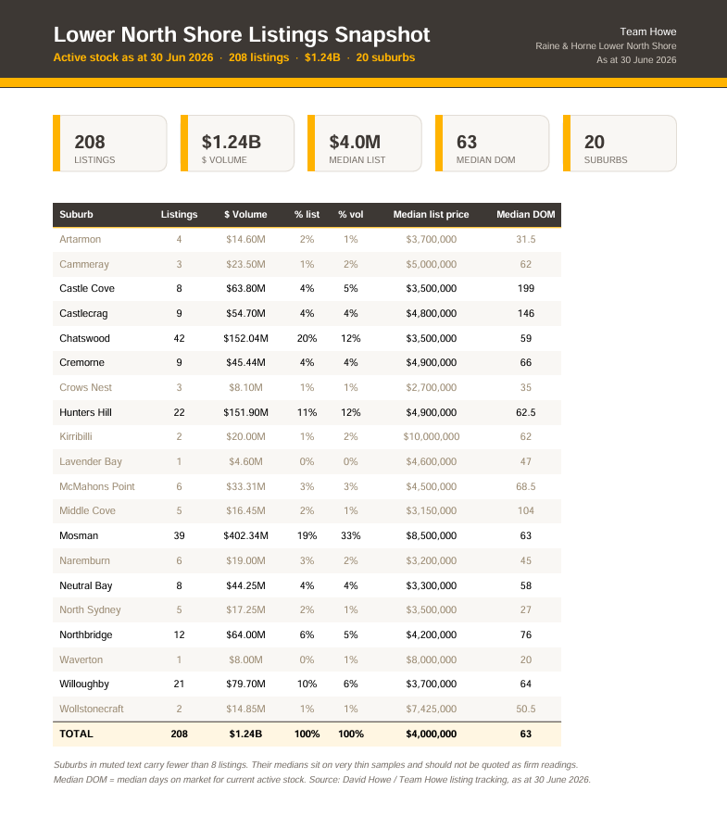The height and width of the screenshot is (816, 727).
Task: Click the Median DOM column header
Action: point(526,214)
